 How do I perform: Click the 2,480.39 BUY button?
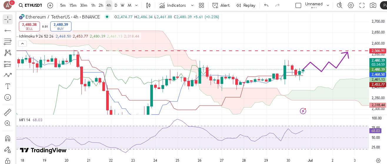61,26
